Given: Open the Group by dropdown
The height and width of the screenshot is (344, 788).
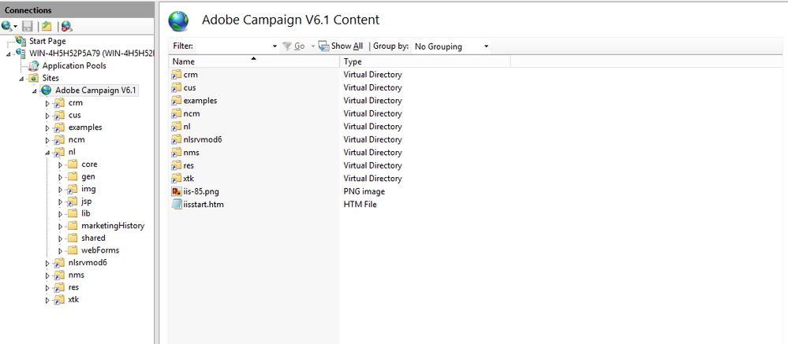Looking at the screenshot, I should [451, 46].
